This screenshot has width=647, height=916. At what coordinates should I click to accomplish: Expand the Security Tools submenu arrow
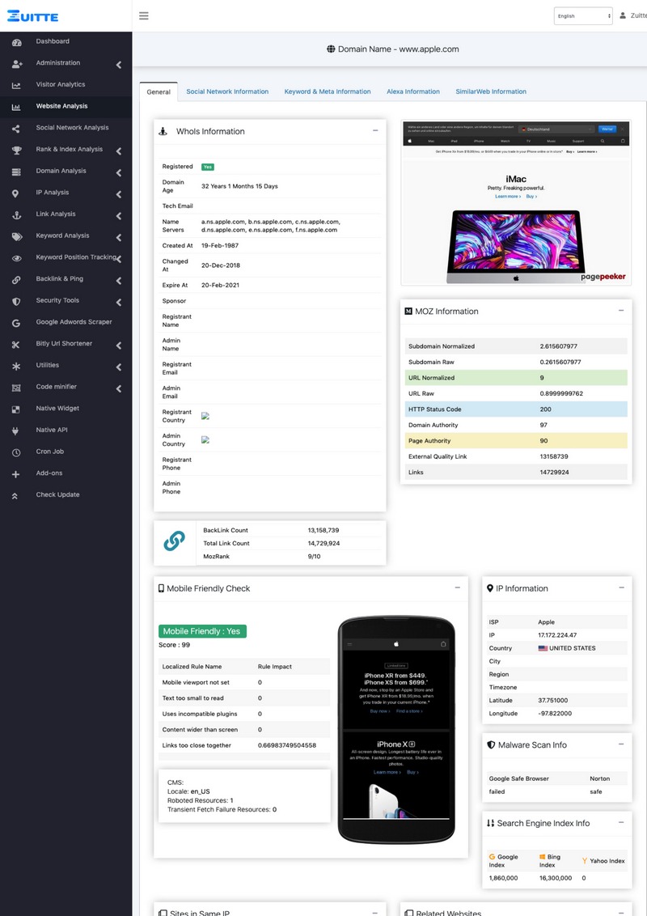click(x=119, y=303)
